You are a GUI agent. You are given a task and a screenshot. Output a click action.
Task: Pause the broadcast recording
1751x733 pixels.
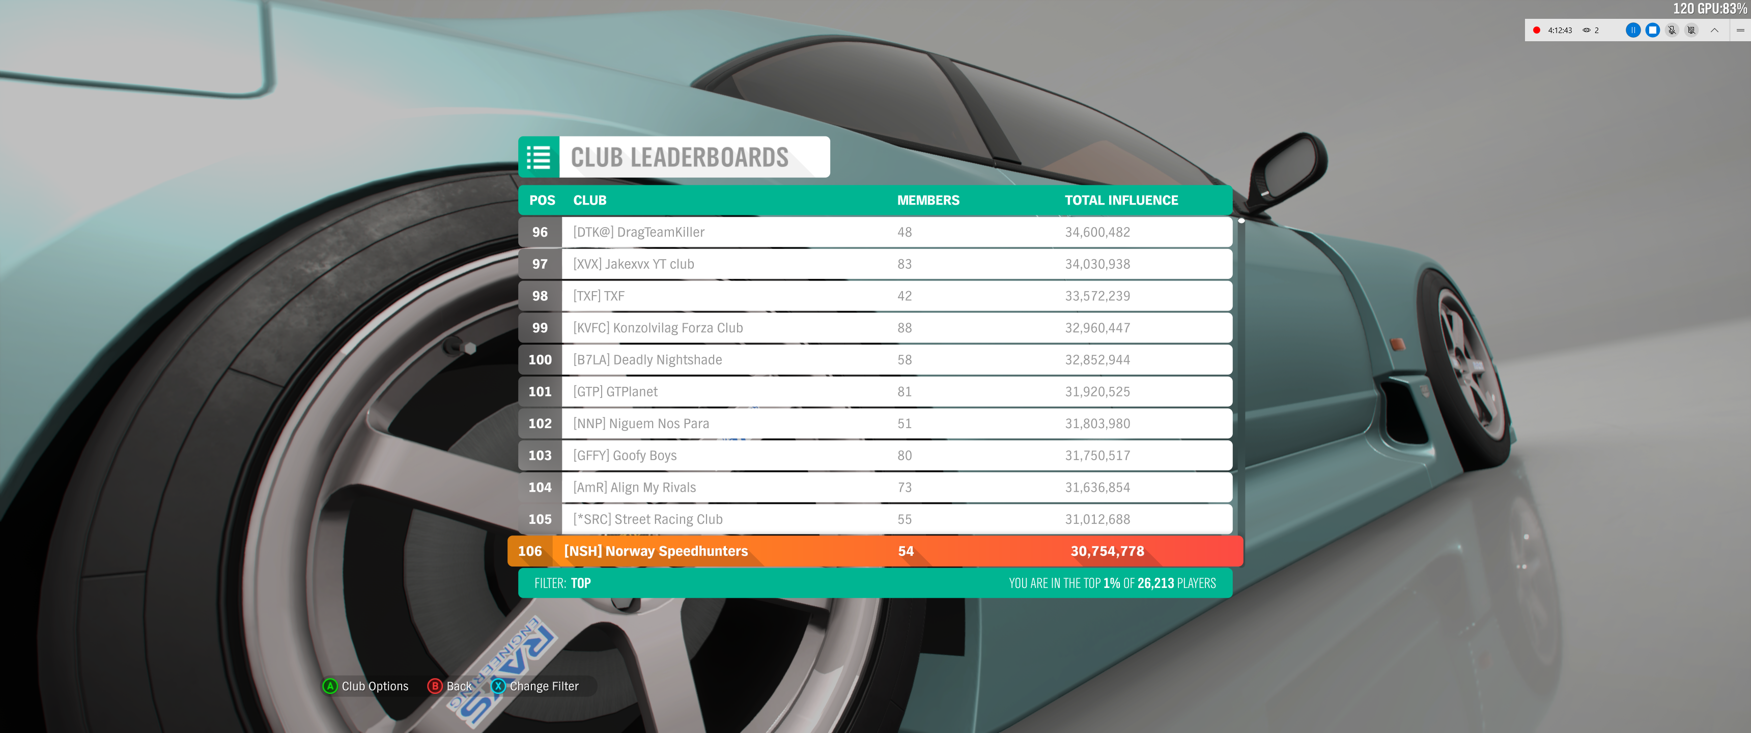(x=1633, y=30)
